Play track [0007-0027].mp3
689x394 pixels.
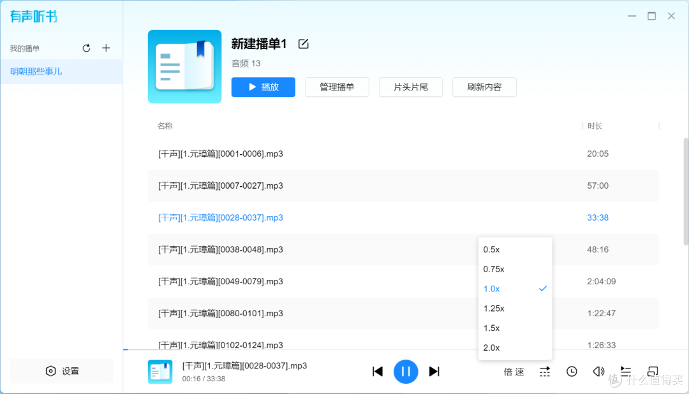point(403,186)
